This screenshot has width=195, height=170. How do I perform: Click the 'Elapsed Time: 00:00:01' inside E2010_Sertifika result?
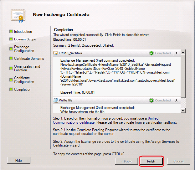pyautogui.click(x=78, y=92)
